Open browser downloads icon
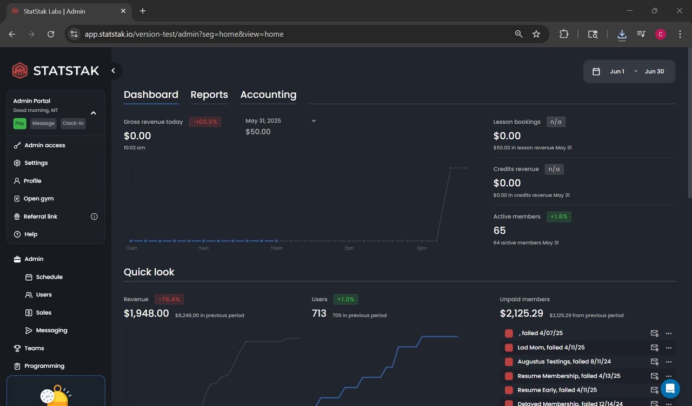Viewport: 692px width, 406px height. (x=622, y=34)
